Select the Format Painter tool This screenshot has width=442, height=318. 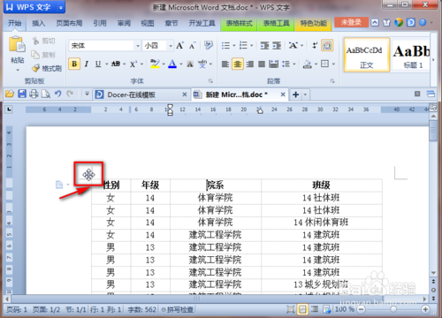point(47,68)
